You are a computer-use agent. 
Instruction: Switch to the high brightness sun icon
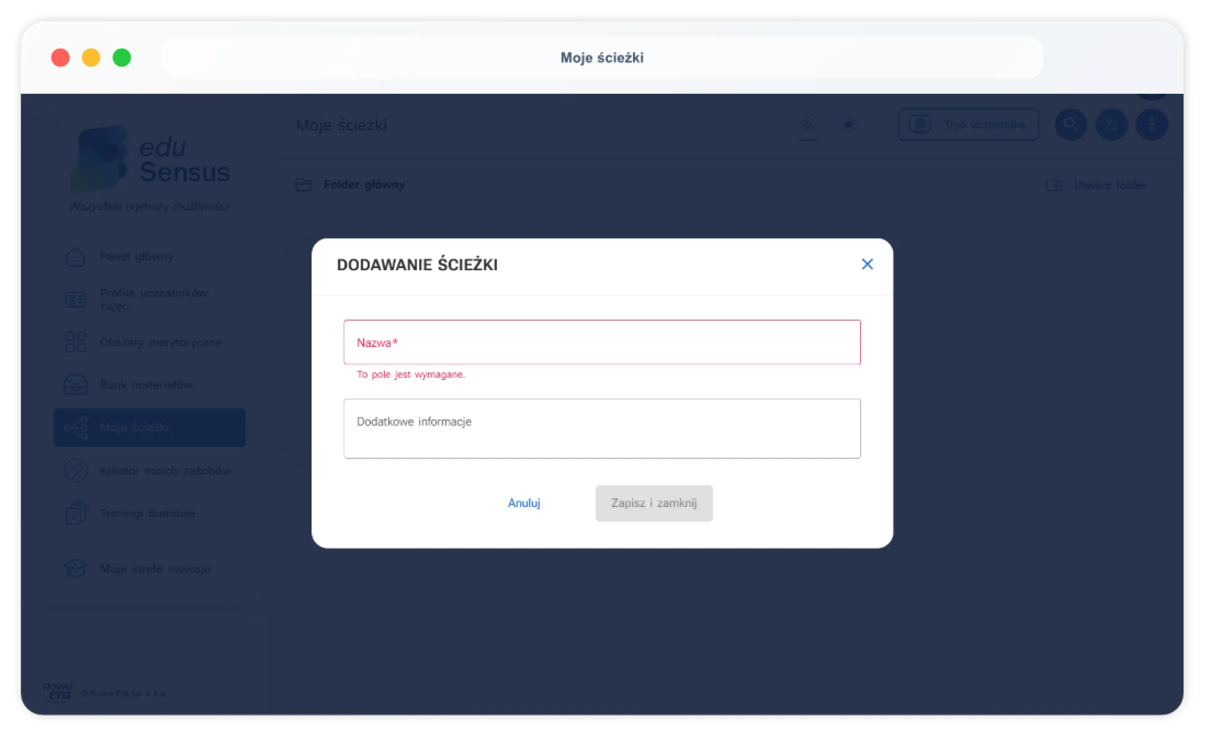849,125
